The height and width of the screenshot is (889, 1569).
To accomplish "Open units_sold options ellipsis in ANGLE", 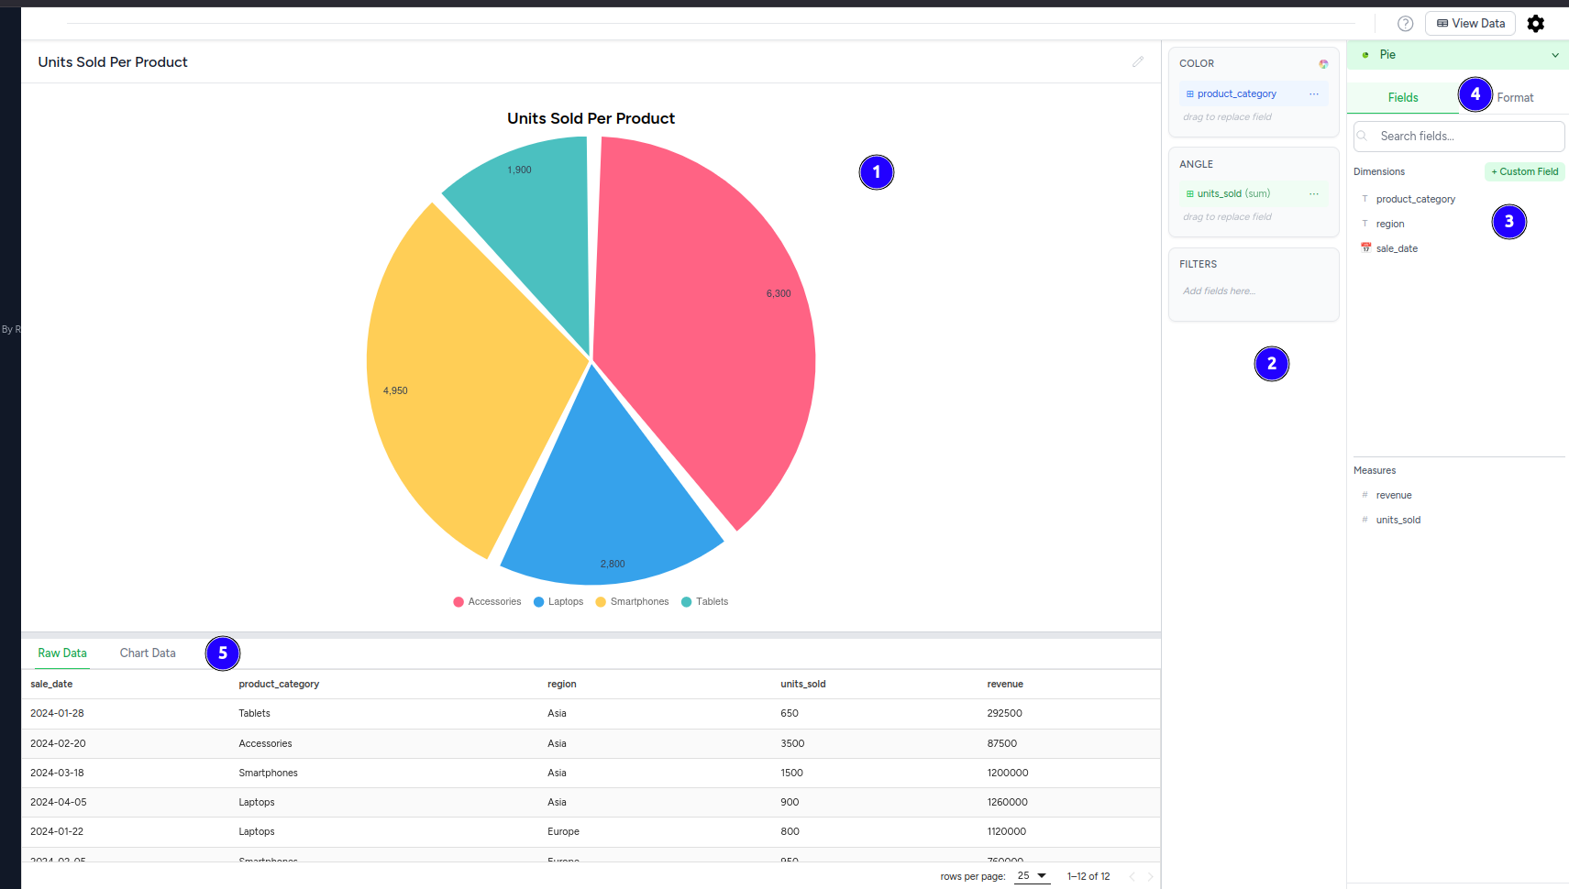I will tap(1314, 194).
